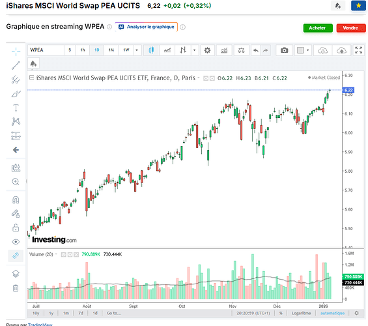Select the pitchfork tool

point(16,80)
